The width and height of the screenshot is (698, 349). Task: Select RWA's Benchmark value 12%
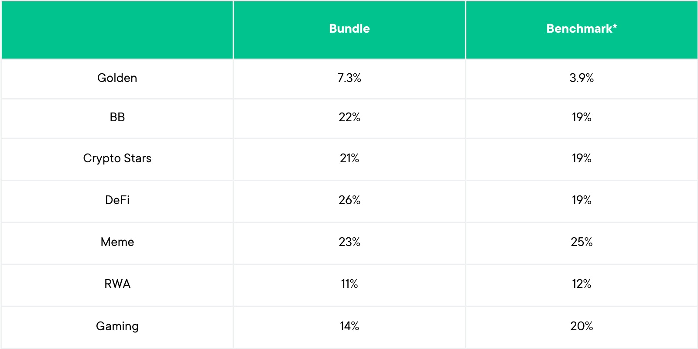coord(582,284)
